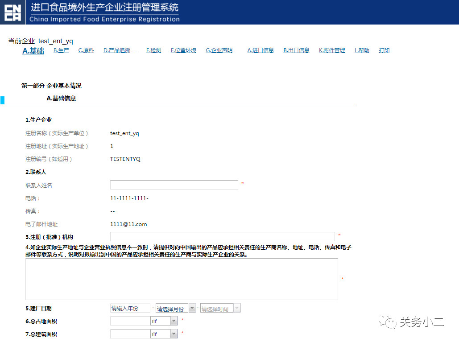The width and height of the screenshot is (459, 342).
Task: Open the A.基础 tab
Action: (x=33, y=51)
